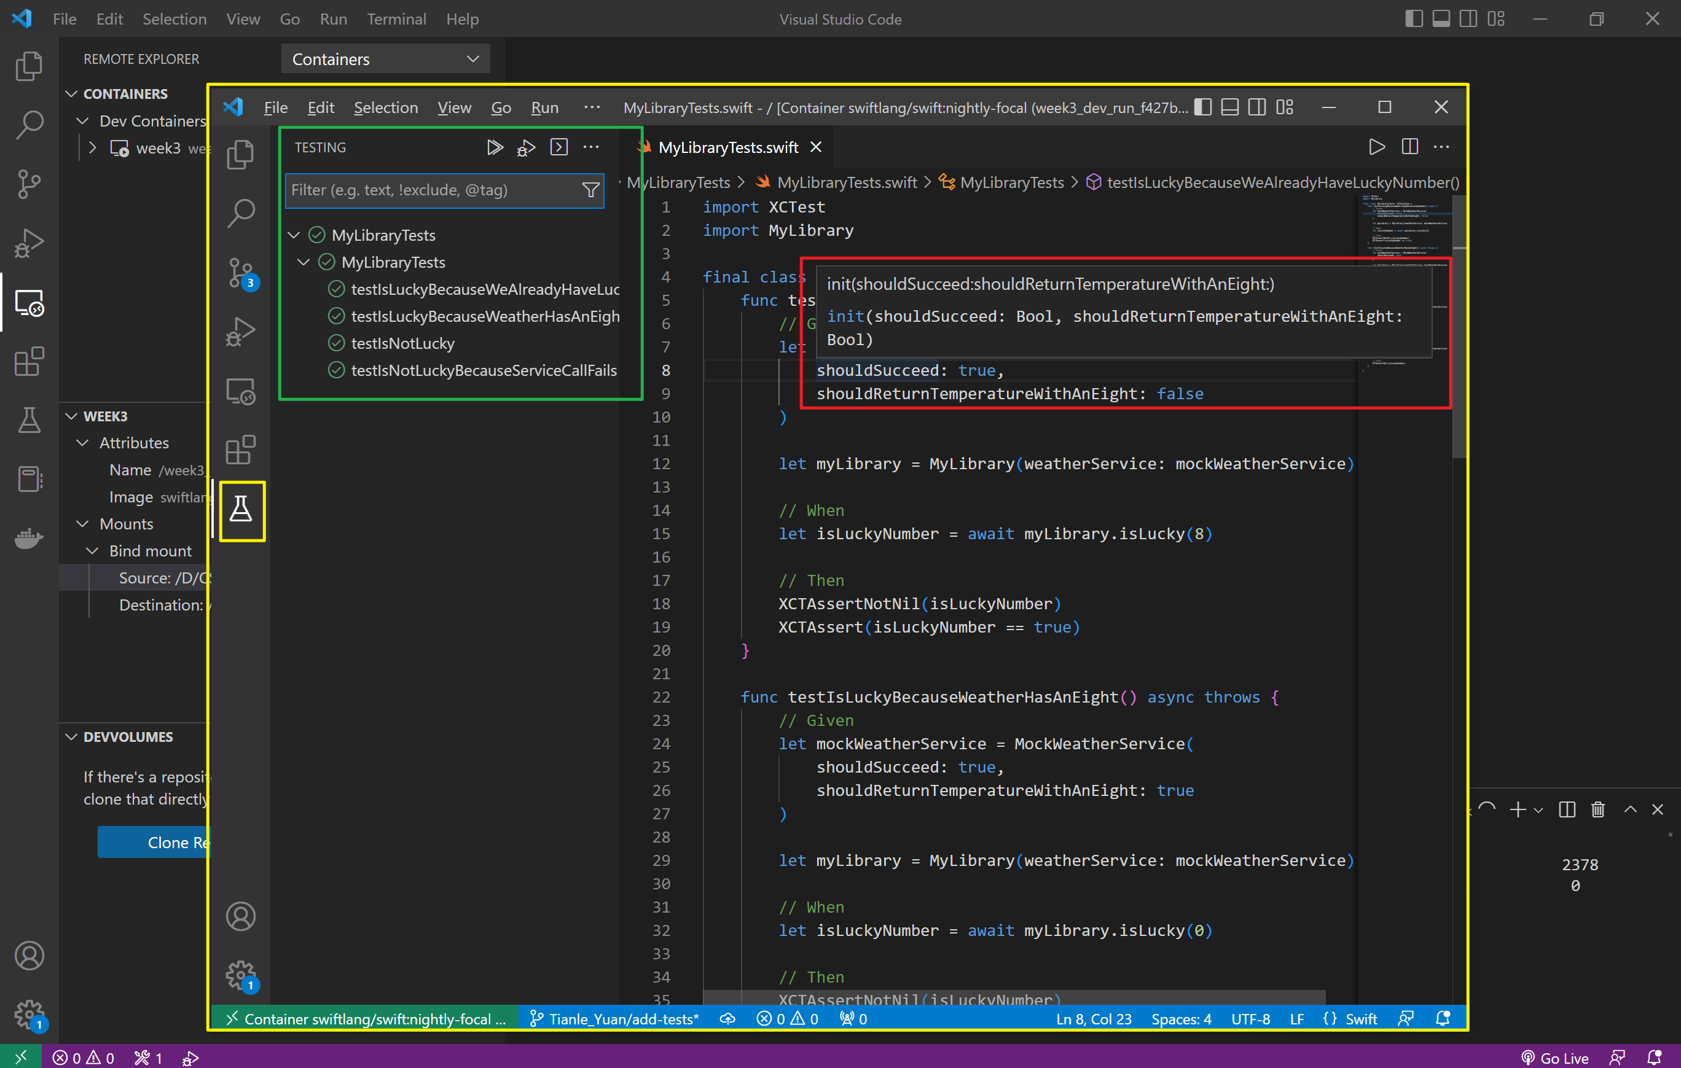Kill terminal trash icon in outer panel
1681x1068 pixels.
coord(1598,809)
